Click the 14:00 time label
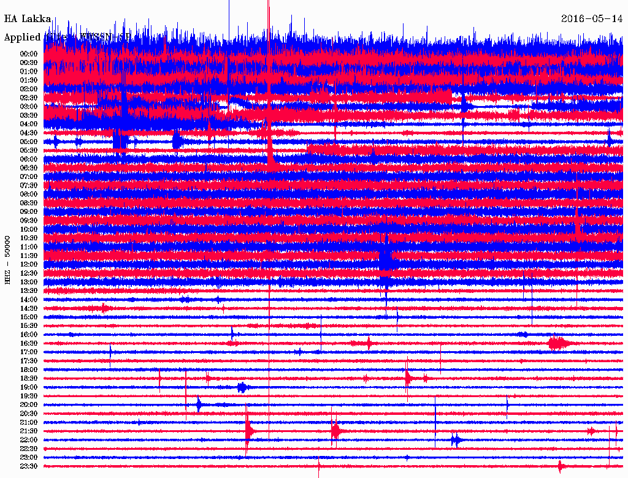The height and width of the screenshot is (478, 628). coord(29,300)
